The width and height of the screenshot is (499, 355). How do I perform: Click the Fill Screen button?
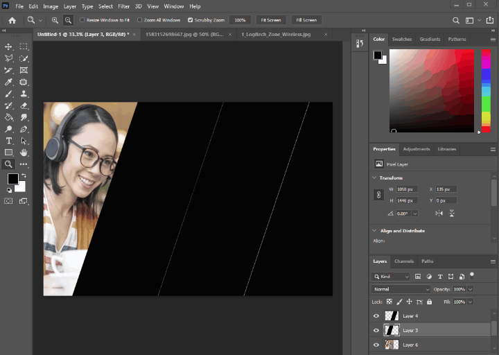pos(305,20)
